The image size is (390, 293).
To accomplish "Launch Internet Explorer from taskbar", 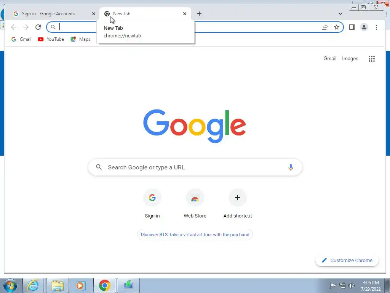I will (x=33, y=285).
